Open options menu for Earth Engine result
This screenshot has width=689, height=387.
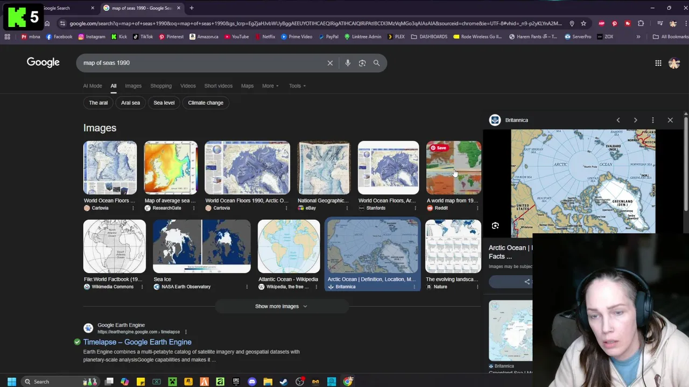186,332
